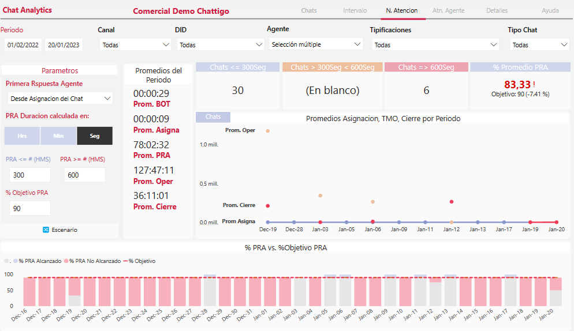
Task: Open Agente multiple selection dropdown
Action: 315,44
